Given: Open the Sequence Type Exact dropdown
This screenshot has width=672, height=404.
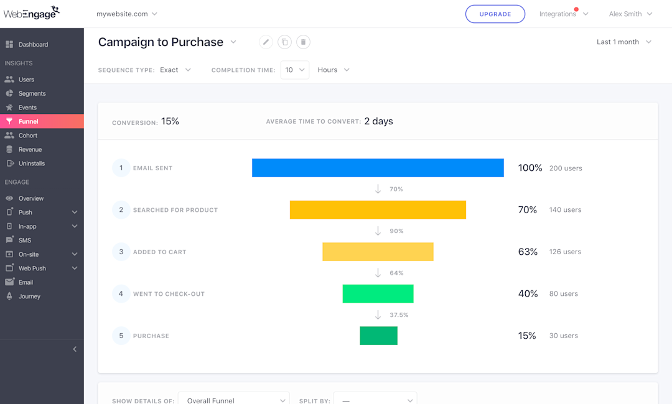Looking at the screenshot, I should [175, 70].
